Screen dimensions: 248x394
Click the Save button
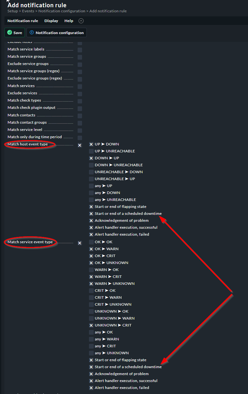coord(15,32)
